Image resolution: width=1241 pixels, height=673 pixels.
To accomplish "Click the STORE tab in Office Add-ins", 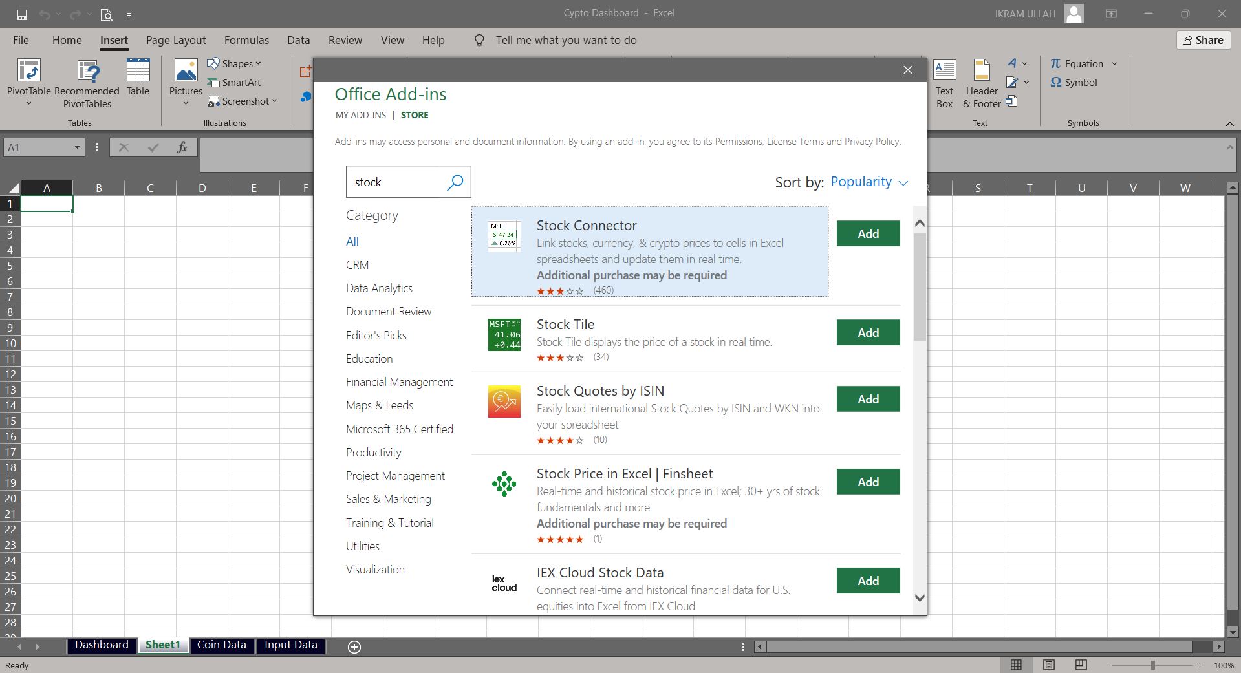I will point(415,115).
